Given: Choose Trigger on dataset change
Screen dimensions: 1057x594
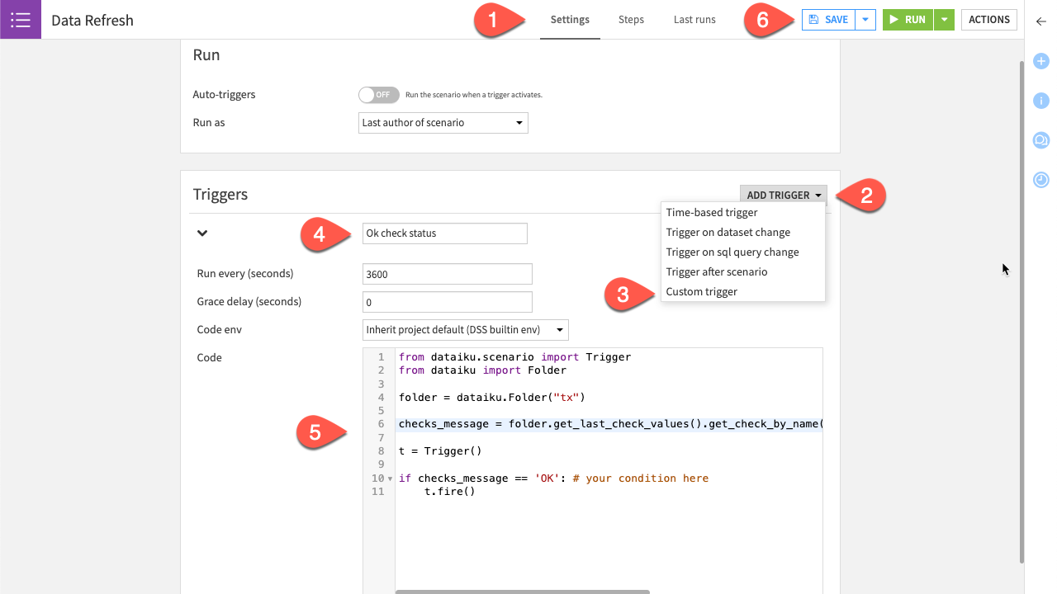Looking at the screenshot, I should [x=728, y=233].
